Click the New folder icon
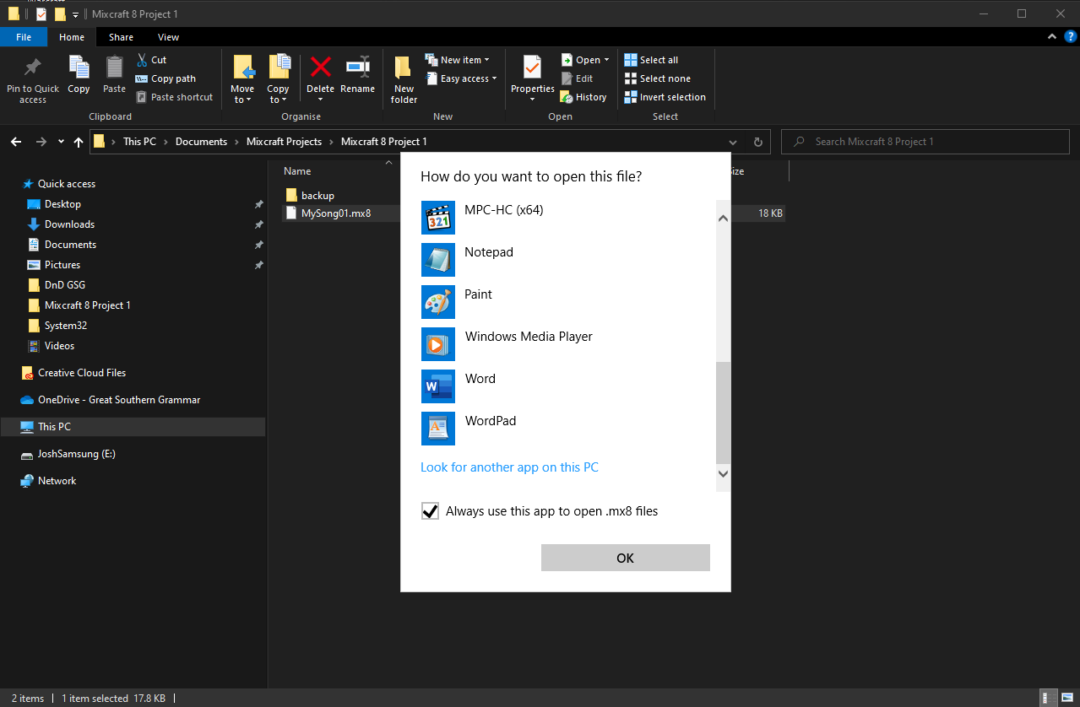1080x707 pixels. click(x=404, y=67)
